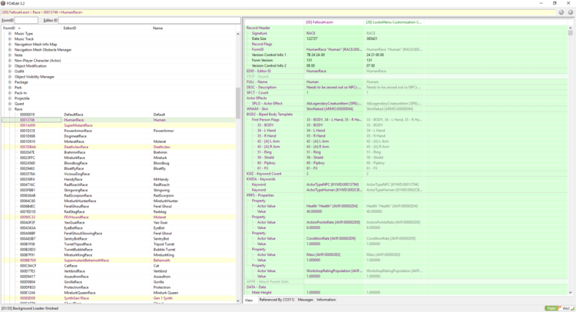Click the navigate forward arrow icon
The height and width of the screenshot is (312, 576).
tap(571, 12)
